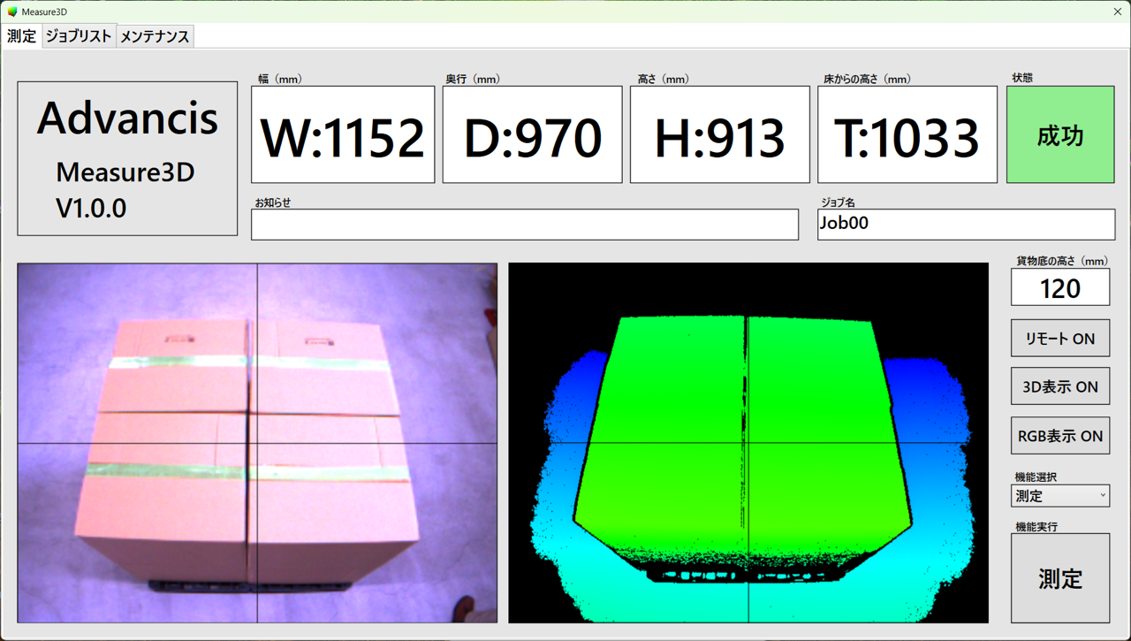Open the メンテナンス tab

pyautogui.click(x=155, y=36)
